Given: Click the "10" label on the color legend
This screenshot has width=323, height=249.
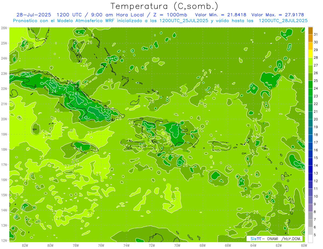Looking at the screenshot, I should 316,196.
